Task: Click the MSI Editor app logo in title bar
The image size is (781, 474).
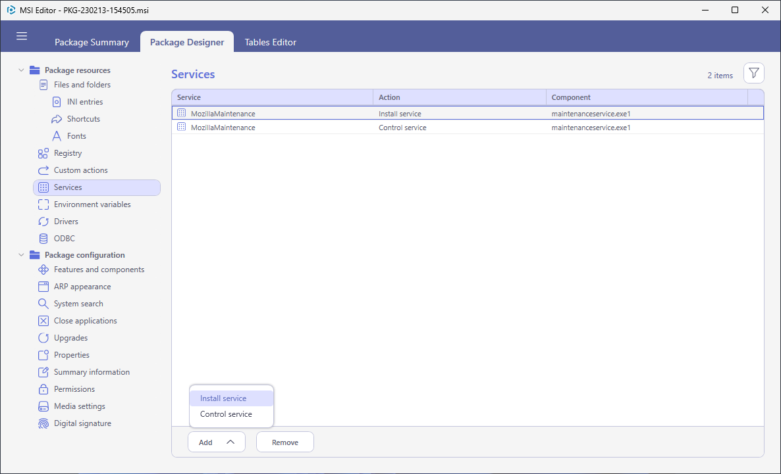Action: 11,10
